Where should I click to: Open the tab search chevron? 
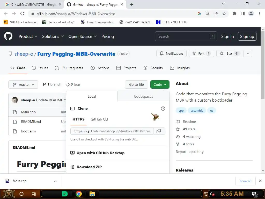[x=223, y=4]
